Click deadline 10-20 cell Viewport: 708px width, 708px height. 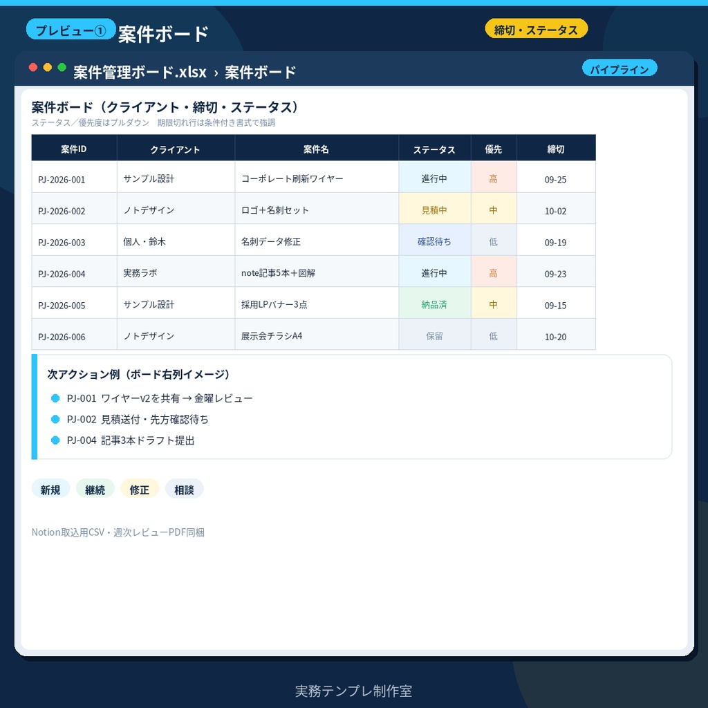pos(556,334)
